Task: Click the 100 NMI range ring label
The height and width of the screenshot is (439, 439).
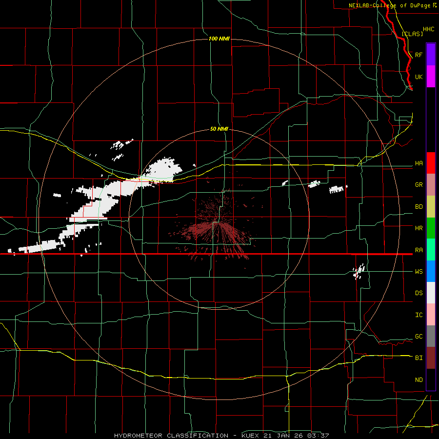Action: click(219, 39)
